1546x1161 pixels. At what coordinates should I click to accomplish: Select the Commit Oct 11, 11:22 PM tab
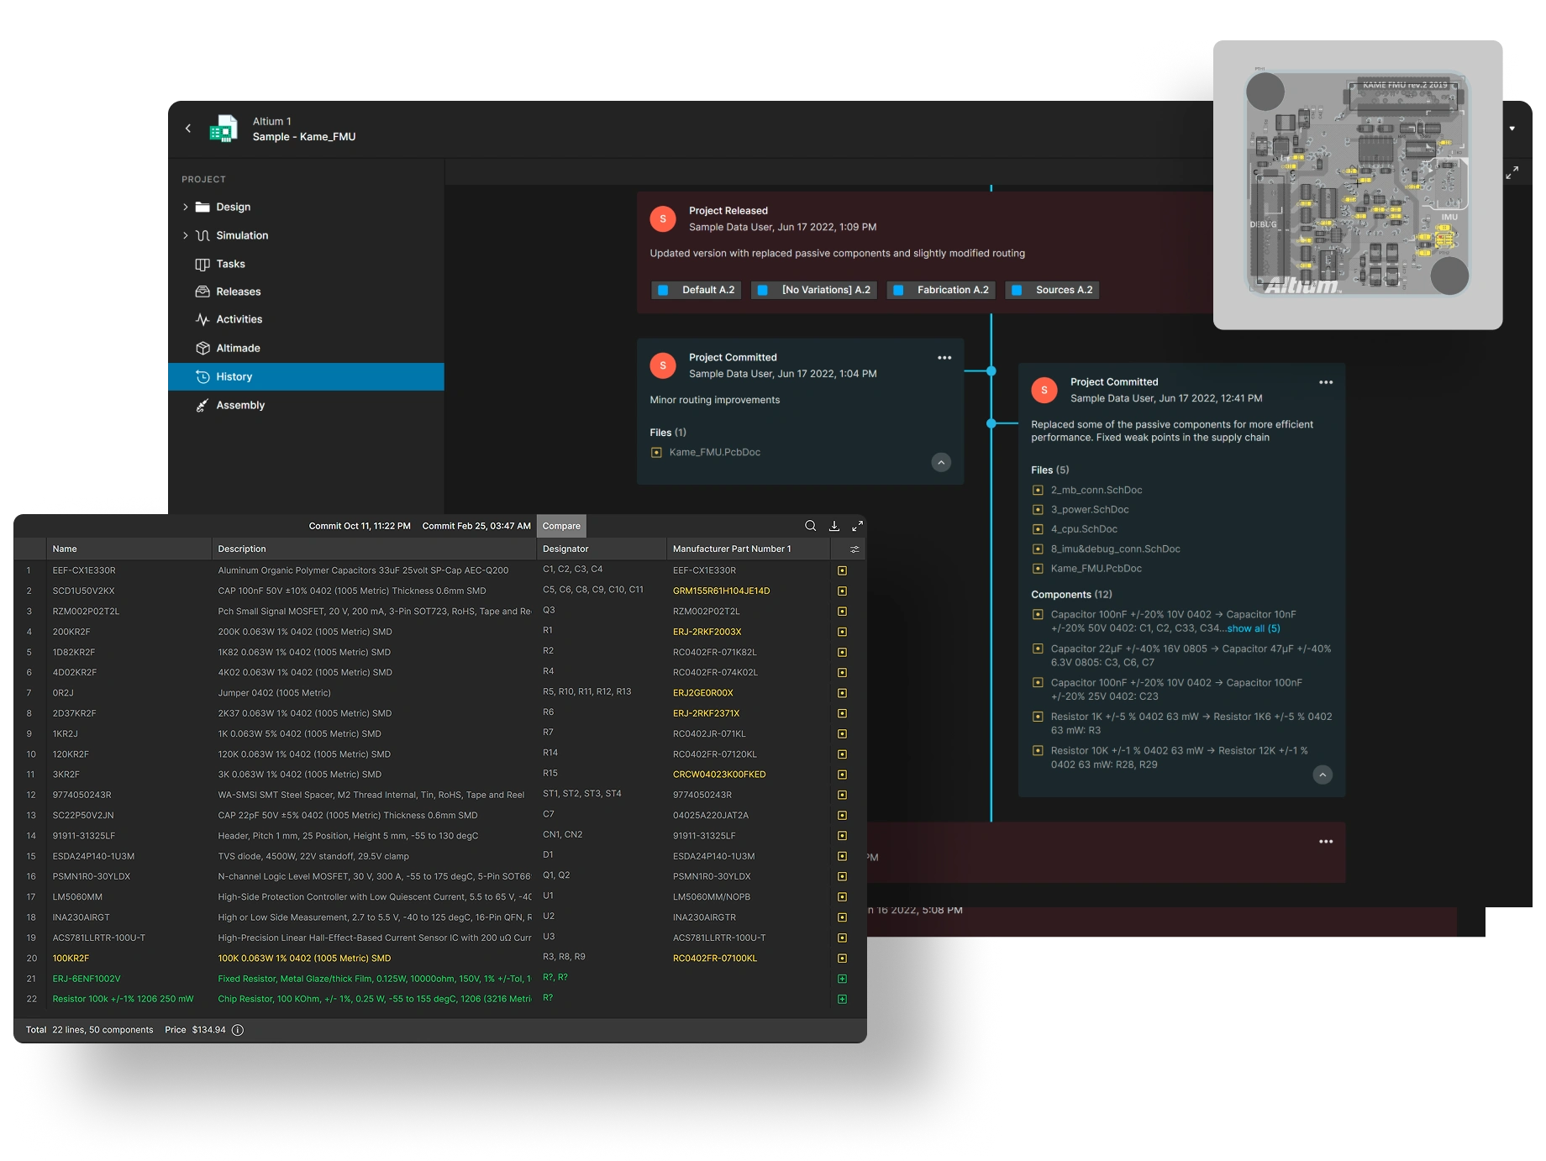coord(360,526)
